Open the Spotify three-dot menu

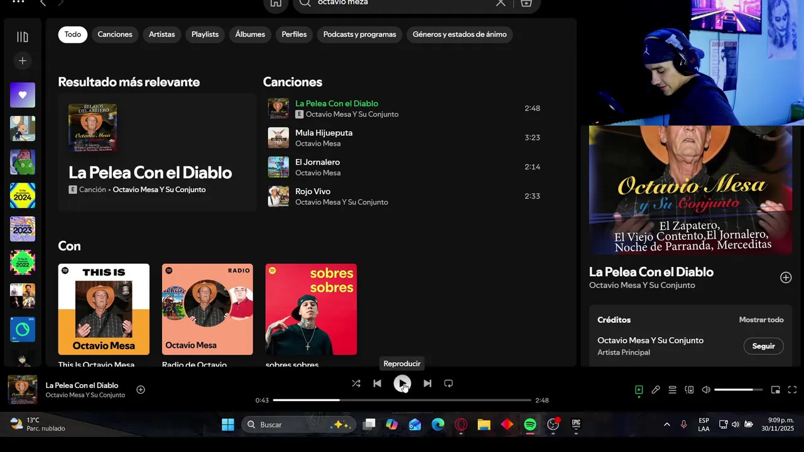(x=18, y=2)
